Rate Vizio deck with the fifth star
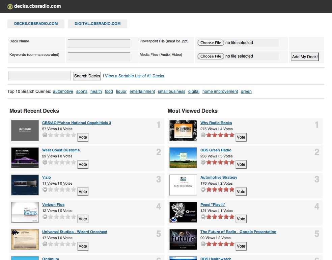 (x=74, y=189)
